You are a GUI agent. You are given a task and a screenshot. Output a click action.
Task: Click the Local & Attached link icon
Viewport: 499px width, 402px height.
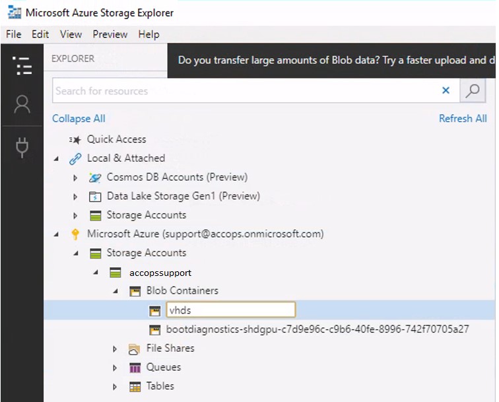[75, 158]
